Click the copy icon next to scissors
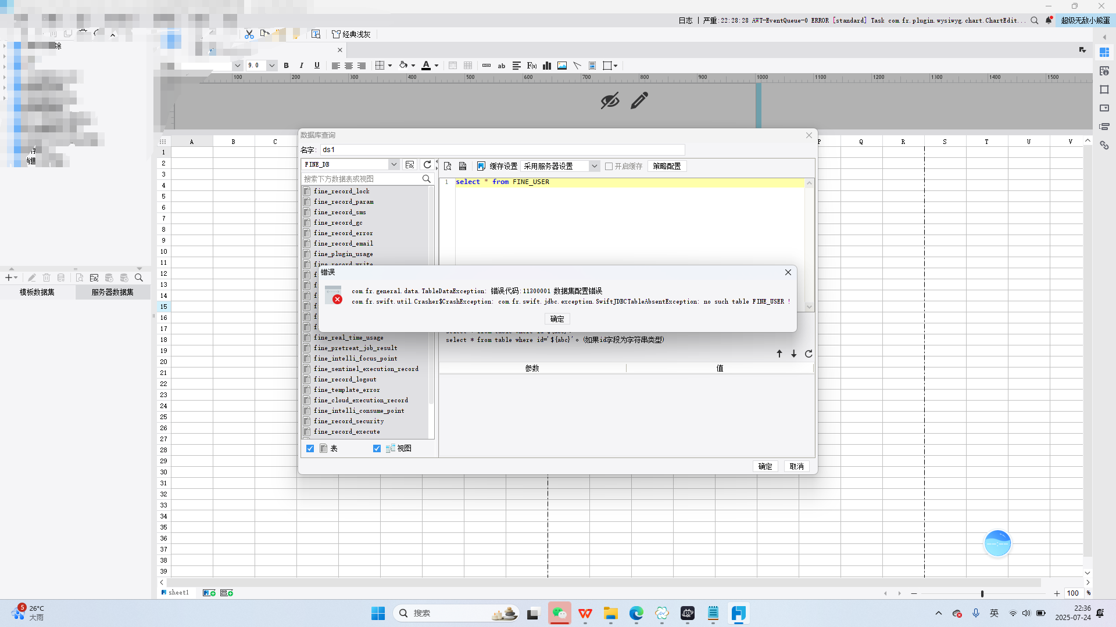1116x627 pixels. click(264, 34)
